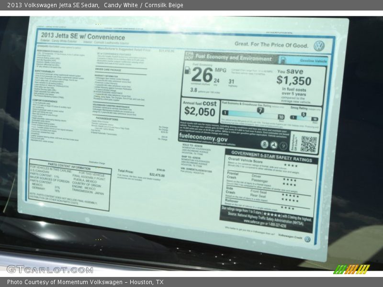The height and width of the screenshot is (287, 383).
Task: Click 'Candy White / Cornsilk Beige' in the caption
Action: [x=143, y=5]
